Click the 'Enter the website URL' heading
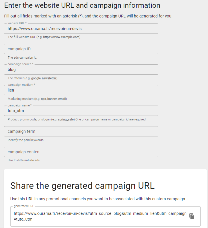The height and width of the screenshot is (228, 208). point(82,5)
